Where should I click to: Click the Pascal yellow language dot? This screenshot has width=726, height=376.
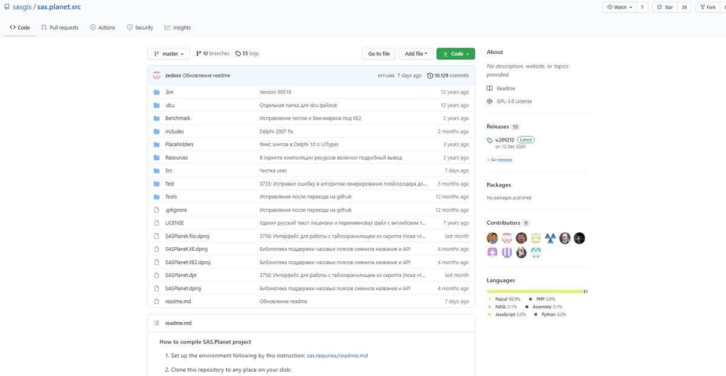pos(490,299)
